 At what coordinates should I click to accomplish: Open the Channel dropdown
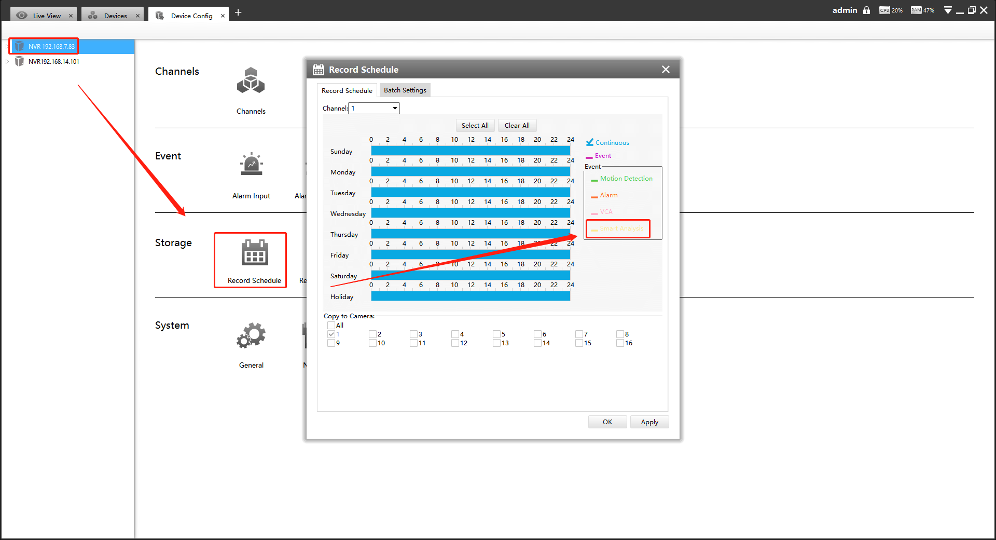click(x=374, y=109)
